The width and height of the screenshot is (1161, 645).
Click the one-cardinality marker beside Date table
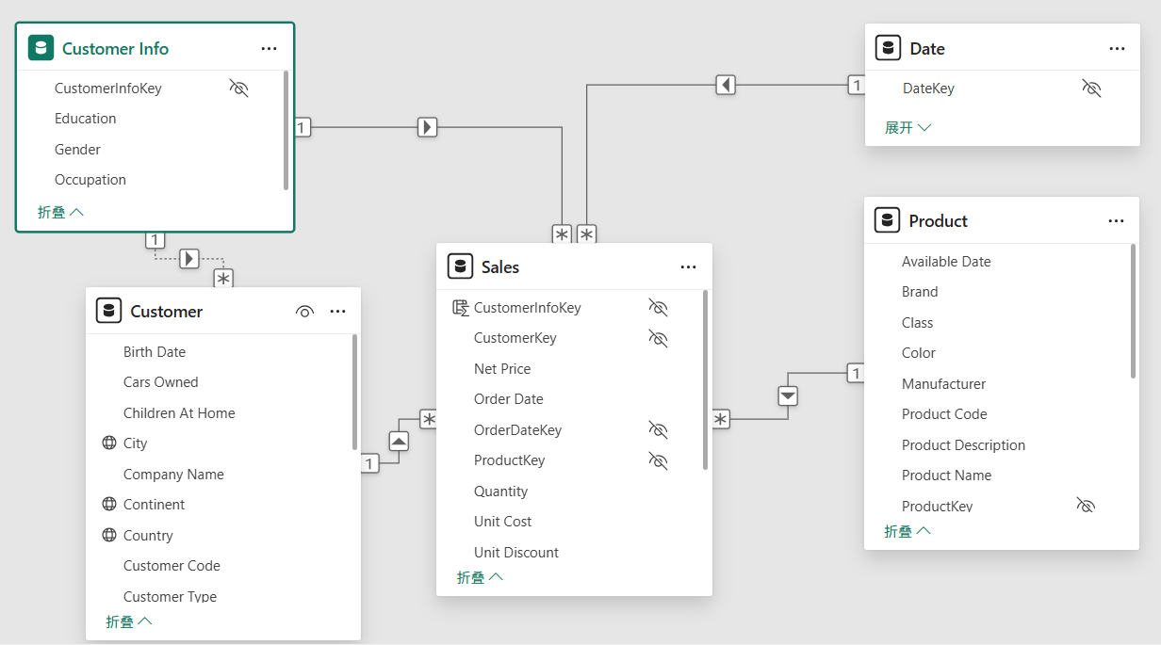pos(856,85)
